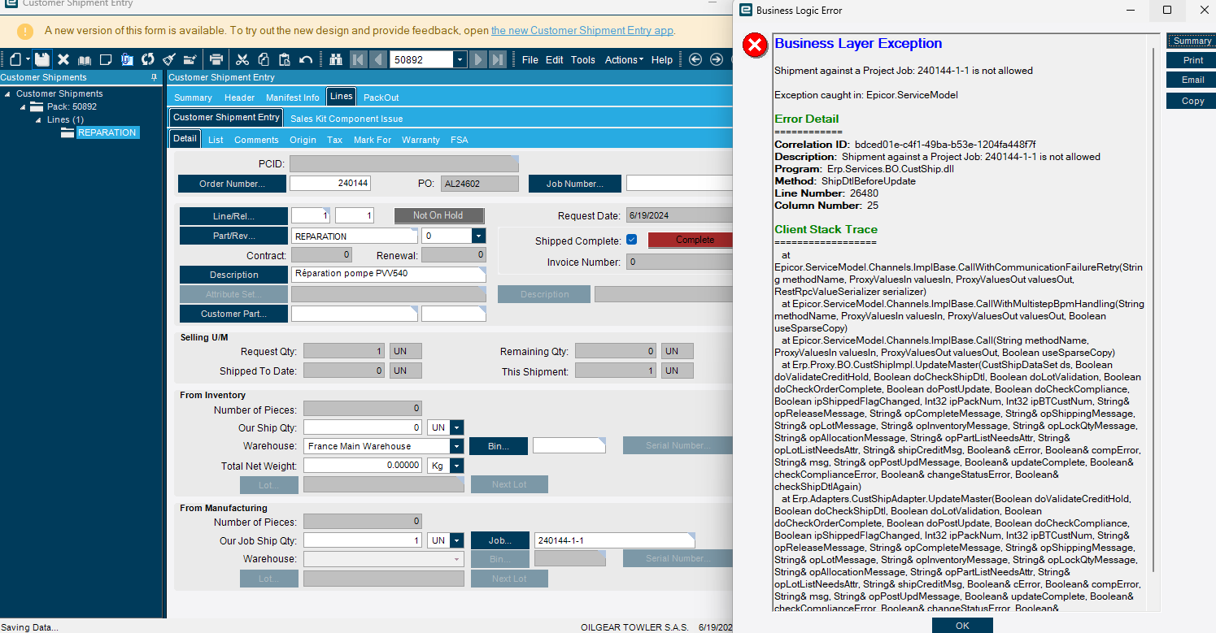Click the pin icon on Customer Shipments panel
The image size is (1216, 633).
(x=155, y=77)
